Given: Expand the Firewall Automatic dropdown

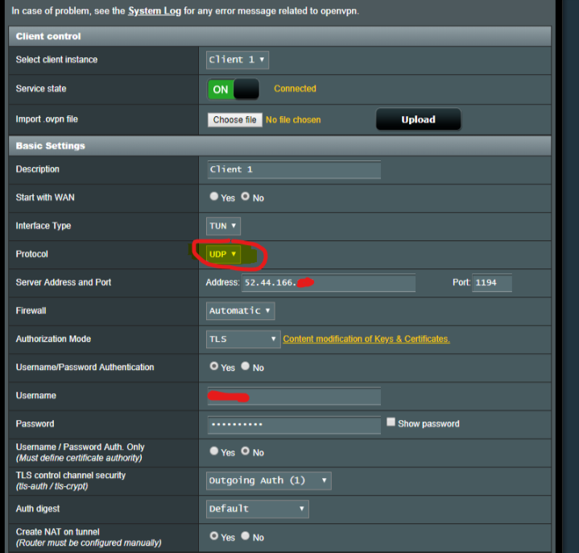Looking at the screenshot, I should pyautogui.click(x=241, y=311).
